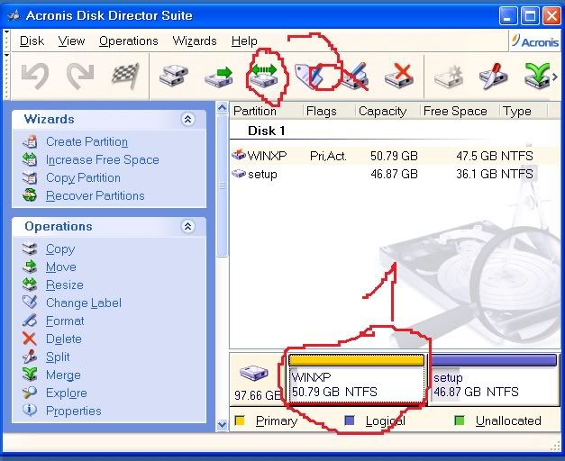This screenshot has width=565, height=461.
Task: Click the Merge operation link
Action: [x=63, y=375]
